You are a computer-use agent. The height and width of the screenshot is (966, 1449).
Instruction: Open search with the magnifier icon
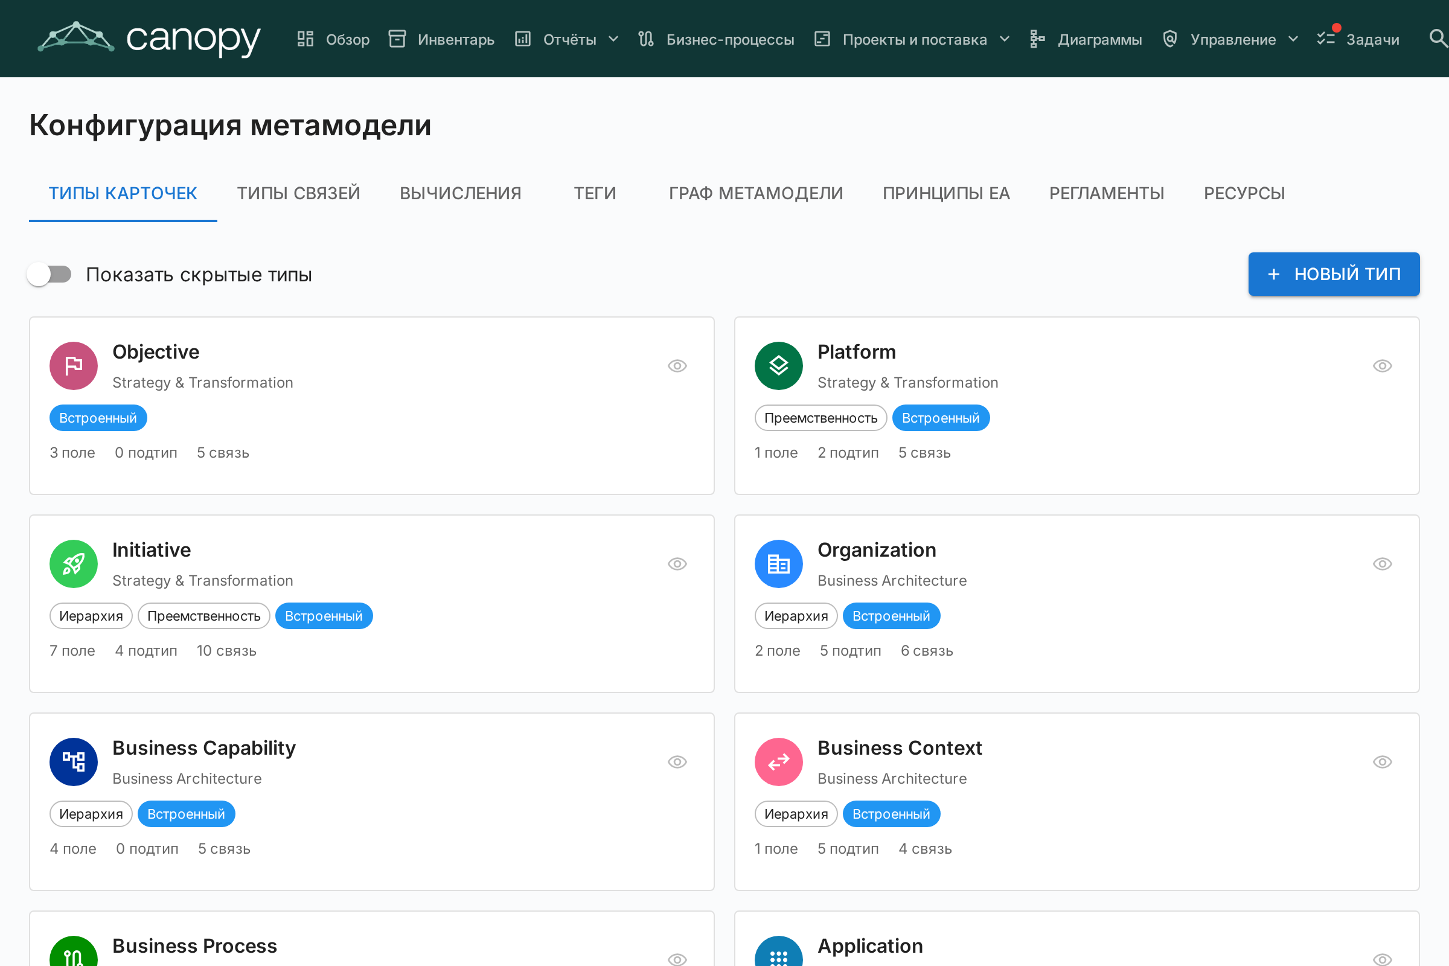[x=1438, y=38]
